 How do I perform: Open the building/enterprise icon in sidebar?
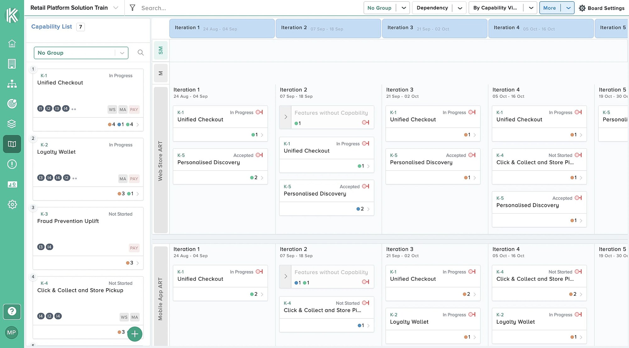click(x=12, y=64)
